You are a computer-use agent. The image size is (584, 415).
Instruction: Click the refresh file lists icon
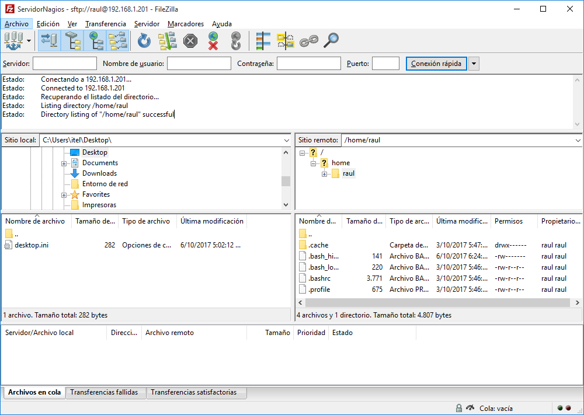coord(144,41)
